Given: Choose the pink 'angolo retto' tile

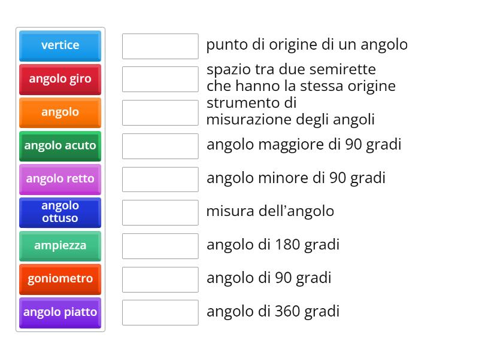Looking at the screenshot, I should tap(60, 179).
